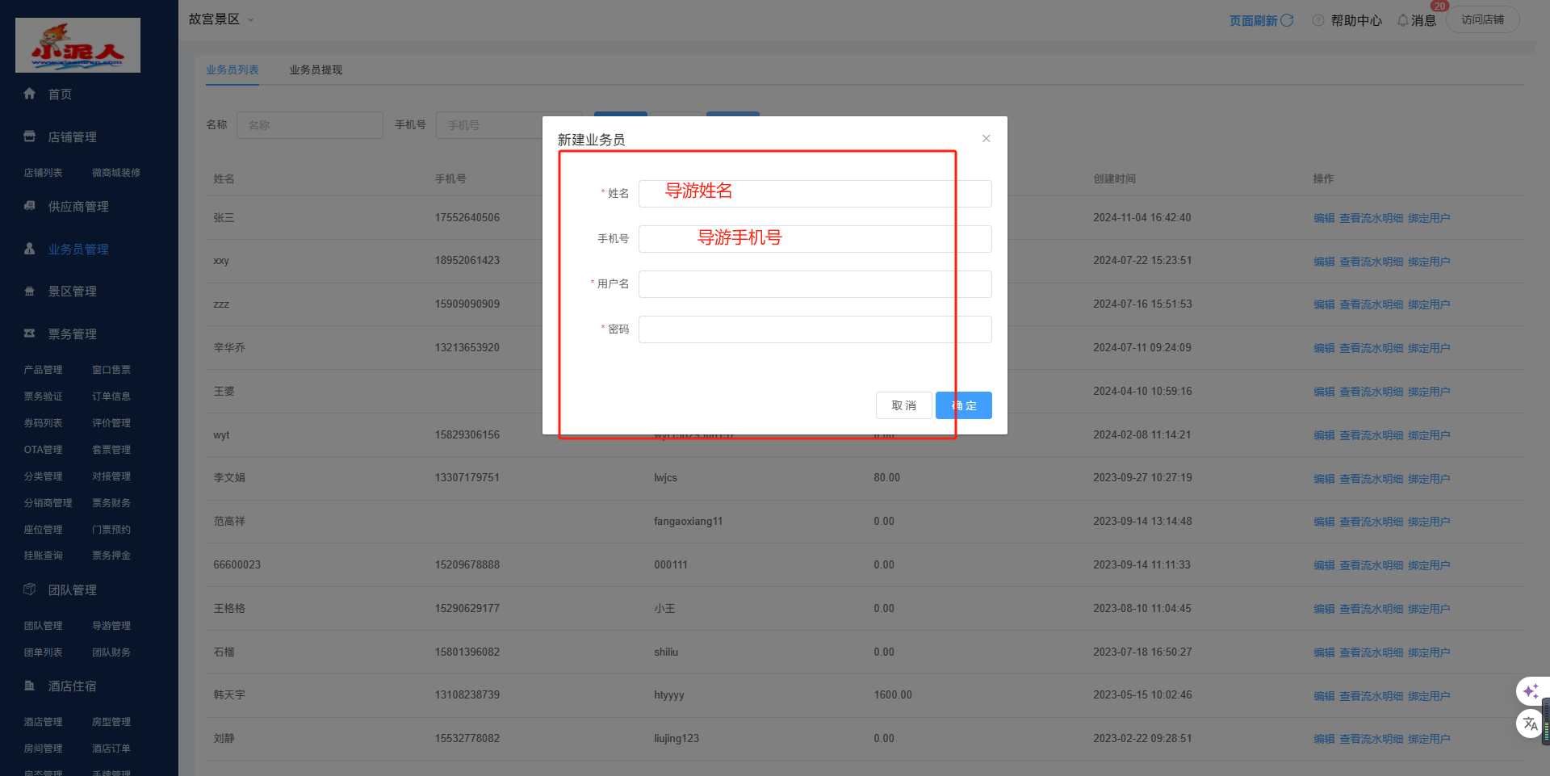Click the translate floating icon
1550x776 pixels.
click(x=1531, y=724)
